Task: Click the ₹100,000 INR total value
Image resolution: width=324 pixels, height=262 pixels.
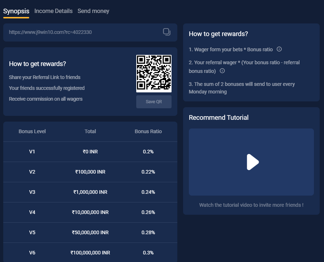Action: point(90,172)
